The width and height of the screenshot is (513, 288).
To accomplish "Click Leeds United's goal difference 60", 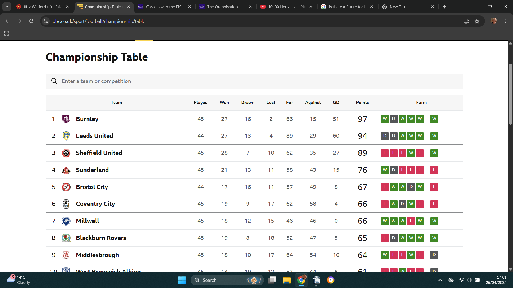I will pyautogui.click(x=336, y=136).
